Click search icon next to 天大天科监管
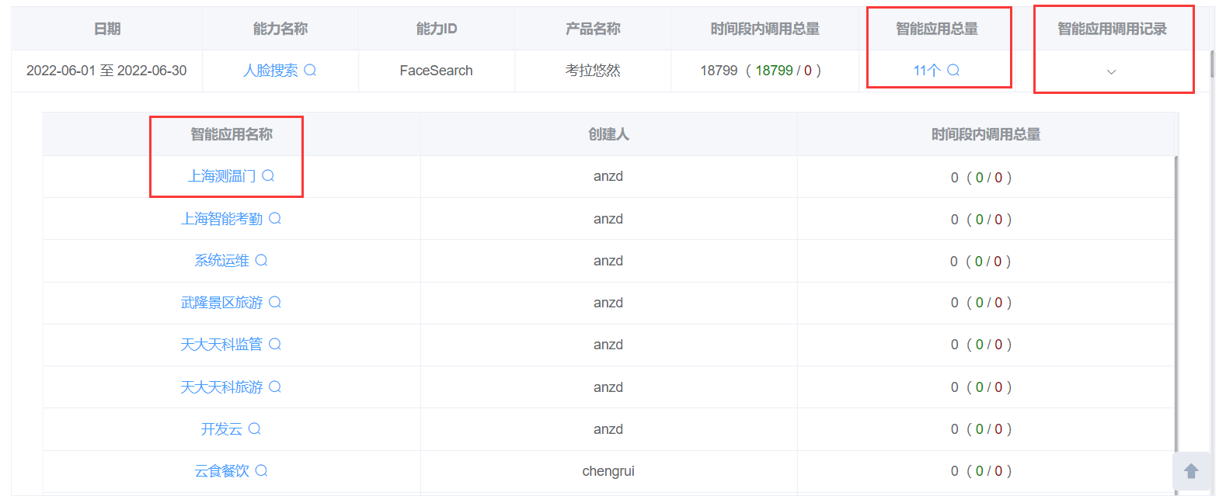 click(x=275, y=344)
